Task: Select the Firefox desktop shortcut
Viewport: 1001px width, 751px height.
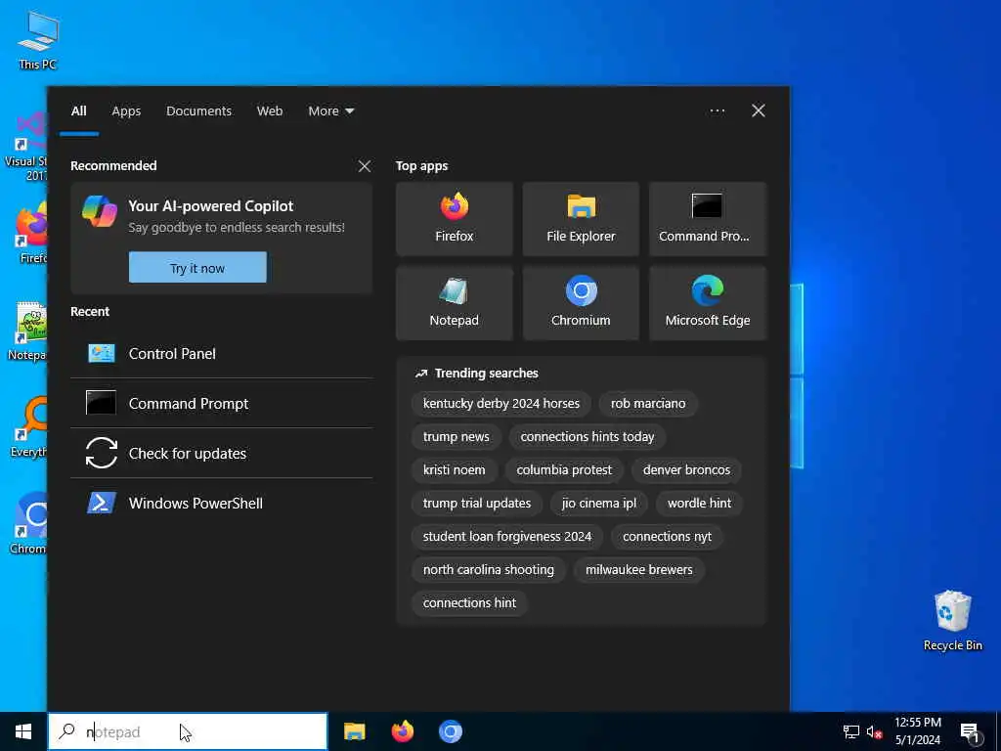Action: (30, 233)
